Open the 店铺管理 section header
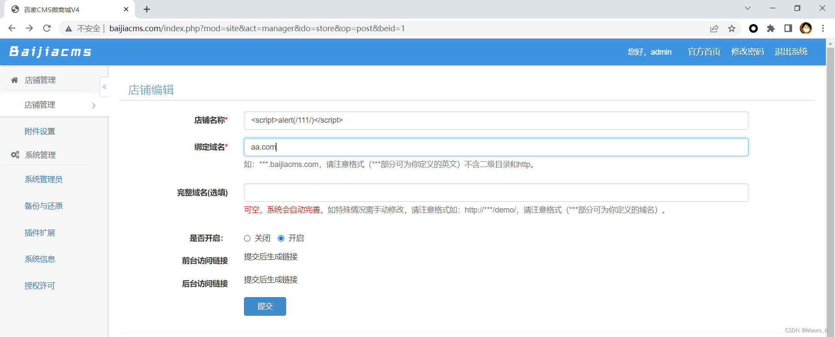835x337 pixels. [40, 80]
